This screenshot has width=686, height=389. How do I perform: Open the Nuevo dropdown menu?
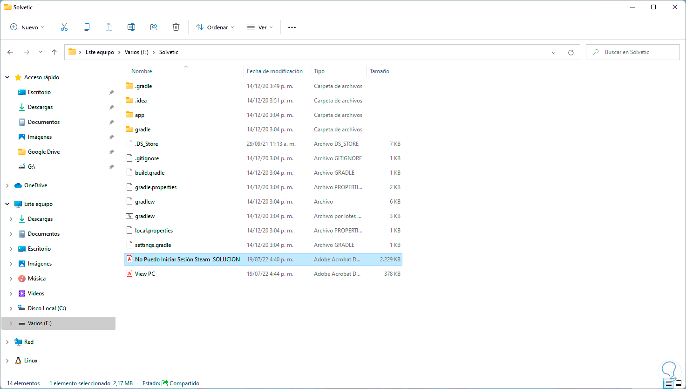(x=27, y=27)
